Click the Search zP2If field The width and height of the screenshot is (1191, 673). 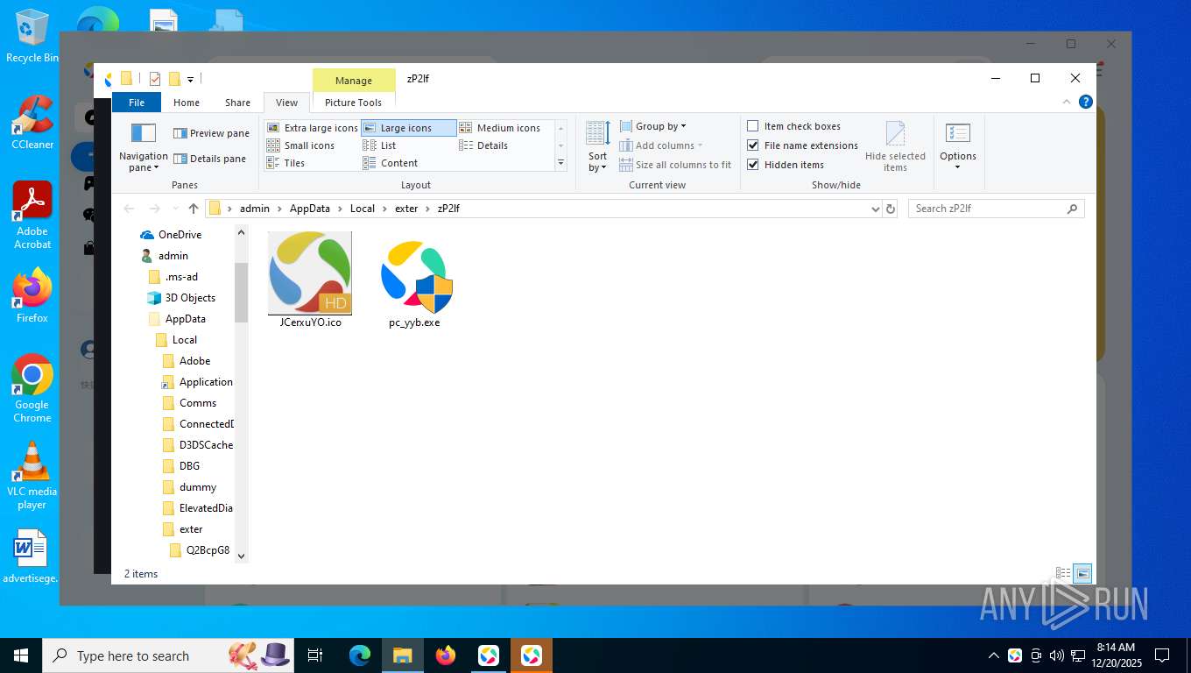click(x=996, y=209)
